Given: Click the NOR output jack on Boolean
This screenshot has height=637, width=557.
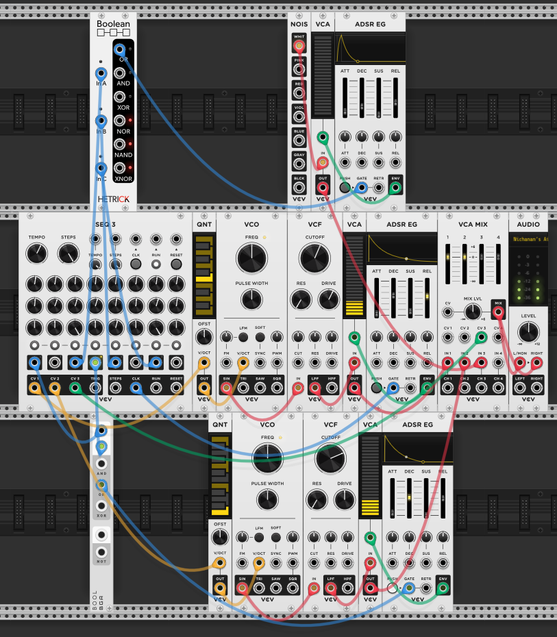Looking at the screenshot, I should pos(119,121).
